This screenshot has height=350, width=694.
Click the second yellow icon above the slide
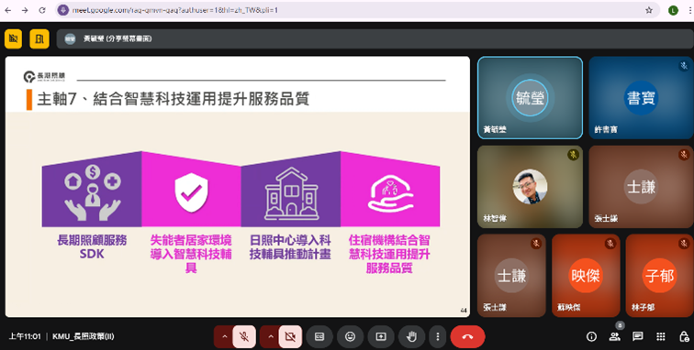(x=39, y=38)
